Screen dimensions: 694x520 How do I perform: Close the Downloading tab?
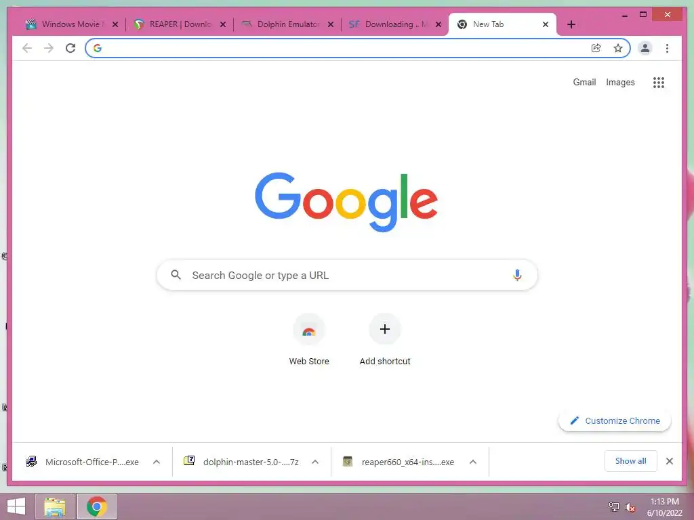coord(438,24)
